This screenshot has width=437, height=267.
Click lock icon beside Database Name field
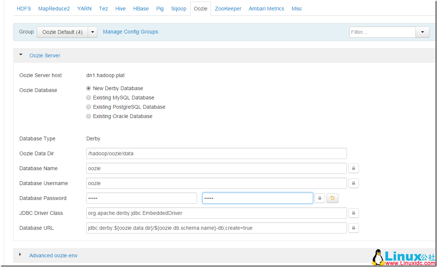pyautogui.click(x=353, y=168)
